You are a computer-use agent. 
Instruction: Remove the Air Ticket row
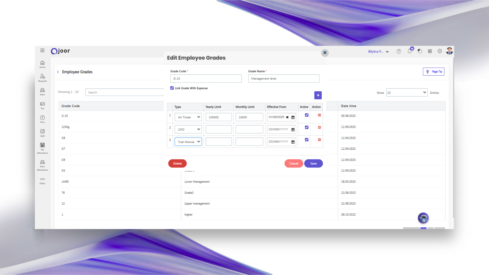(x=319, y=115)
